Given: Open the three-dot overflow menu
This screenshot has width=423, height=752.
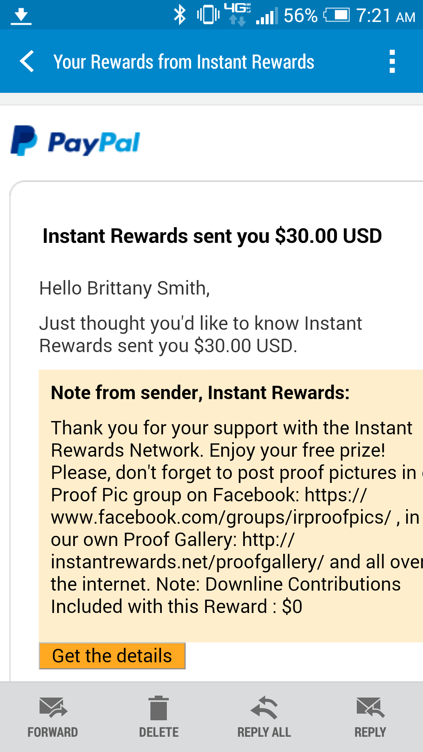Looking at the screenshot, I should (x=392, y=61).
